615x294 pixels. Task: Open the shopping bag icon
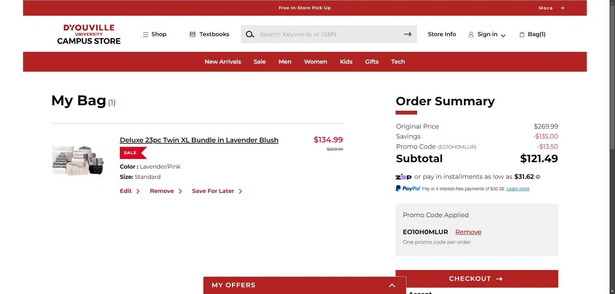(522, 35)
